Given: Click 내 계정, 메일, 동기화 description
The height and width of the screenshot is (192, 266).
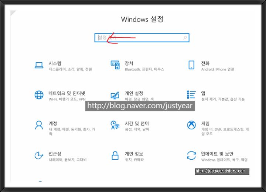Looking at the screenshot, I should tap(72, 132).
